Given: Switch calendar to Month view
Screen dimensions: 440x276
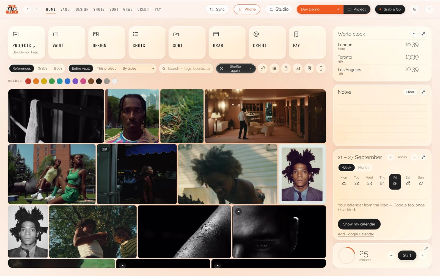Looking at the screenshot, I should point(363,168).
